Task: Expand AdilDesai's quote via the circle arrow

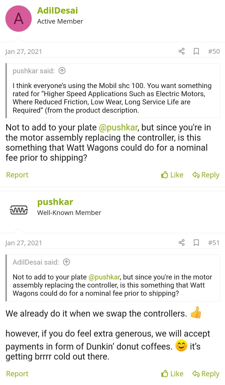Action: 66,262
